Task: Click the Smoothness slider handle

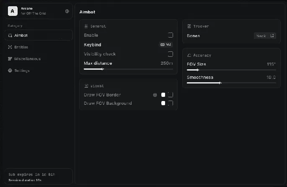Action: pos(220,83)
